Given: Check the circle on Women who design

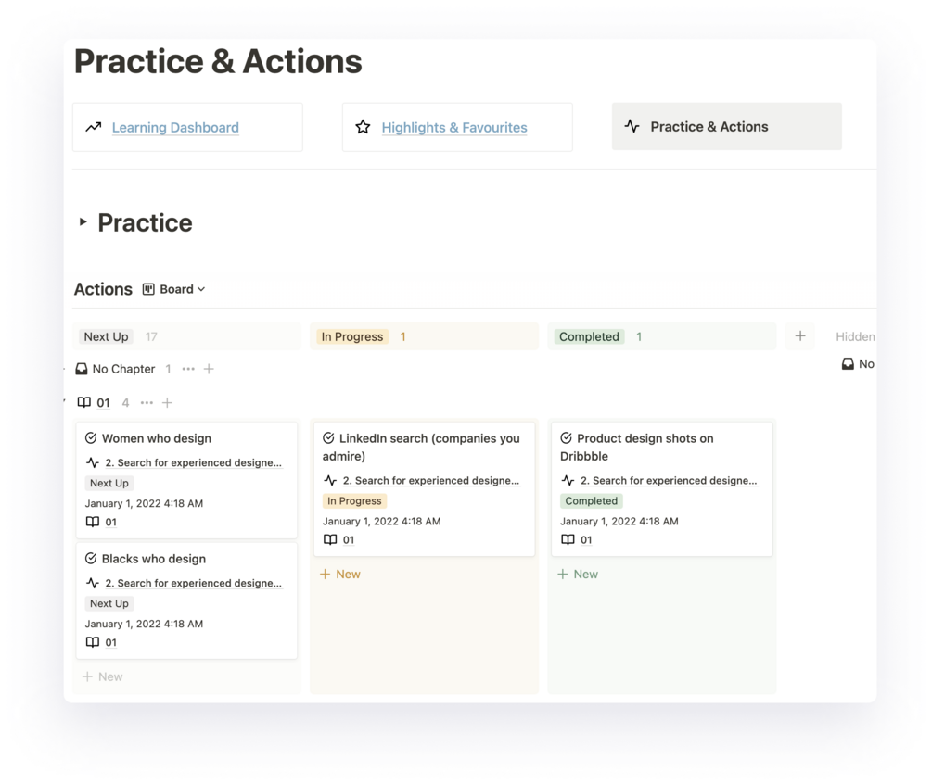Looking at the screenshot, I should pyautogui.click(x=91, y=438).
